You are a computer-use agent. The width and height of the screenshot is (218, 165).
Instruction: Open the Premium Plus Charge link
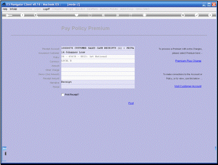(x=188, y=61)
